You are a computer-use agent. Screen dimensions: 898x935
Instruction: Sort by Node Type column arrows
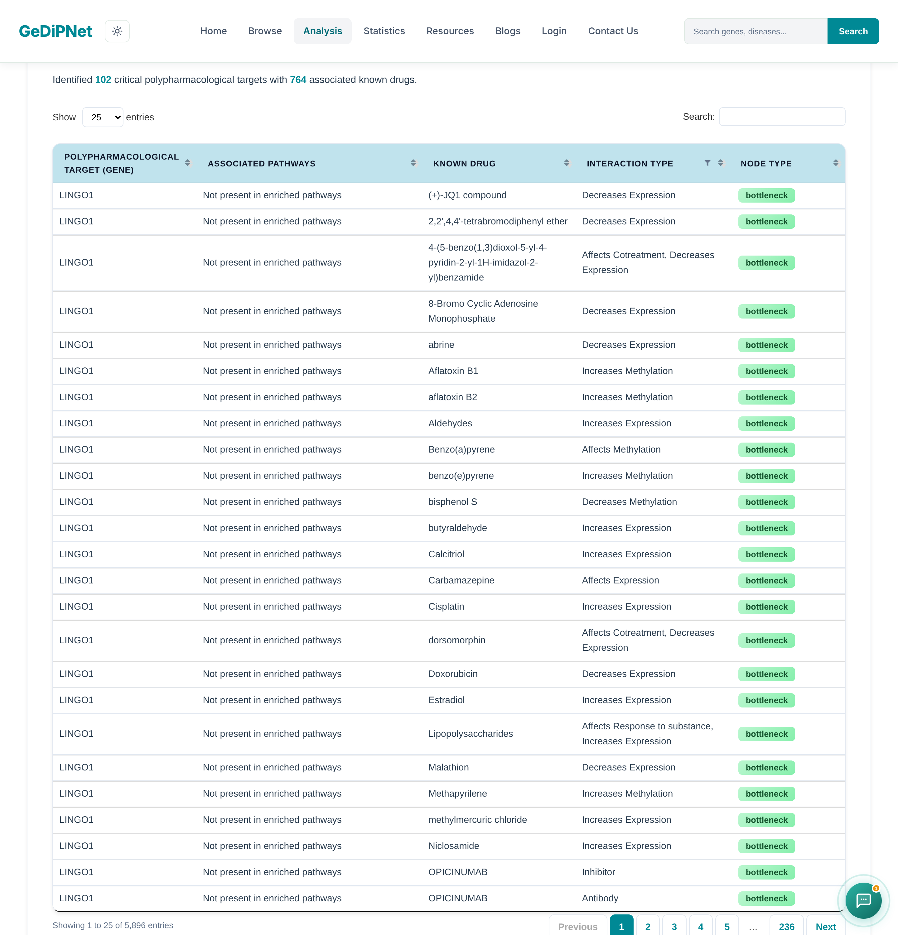[x=836, y=163]
